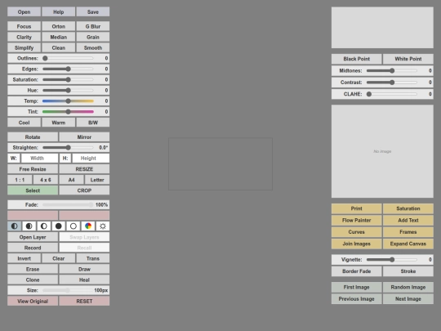Image resolution: width=441 pixels, height=331 pixels.
Task: Choose the A4 aspect ratio
Action: tap(71, 180)
